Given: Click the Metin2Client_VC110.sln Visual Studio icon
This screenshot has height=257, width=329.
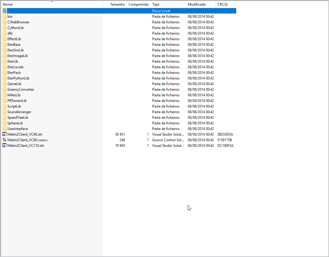Looking at the screenshot, I should click(4, 145).
